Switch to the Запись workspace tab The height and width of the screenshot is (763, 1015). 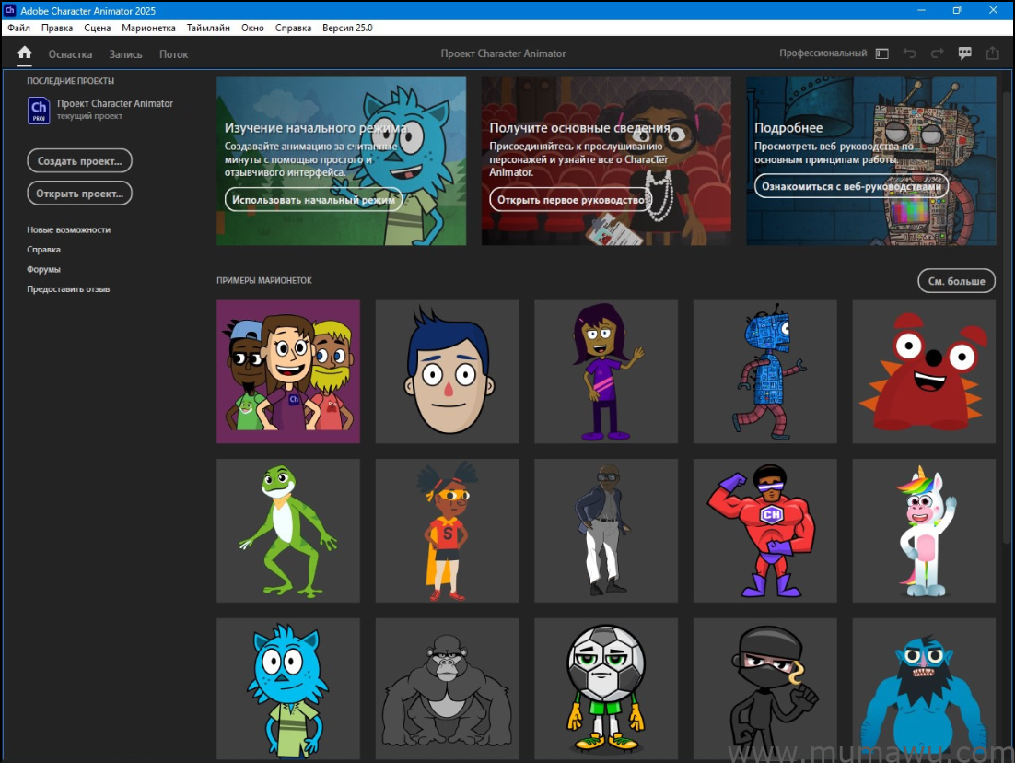pos(125,54)
